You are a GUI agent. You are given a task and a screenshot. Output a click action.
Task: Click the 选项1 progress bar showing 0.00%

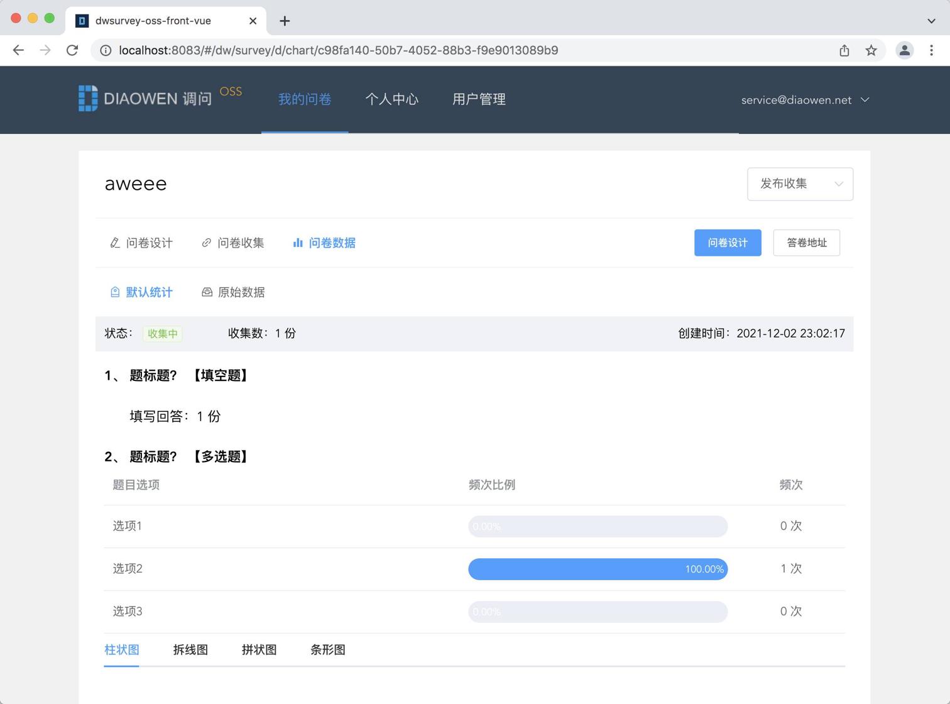[598, 526]
